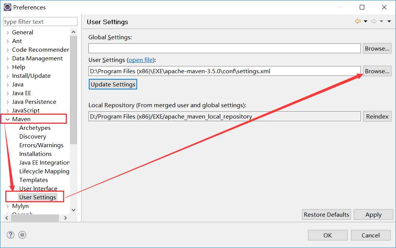Expand the Mylyn tree node

pyautogui.click(x=8, y=206)
